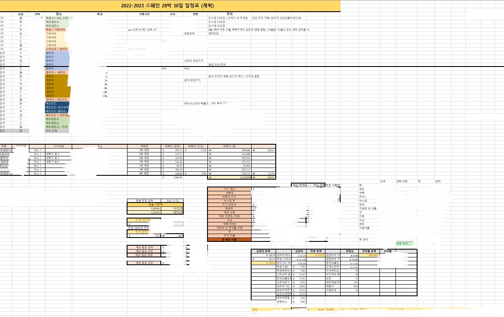Select the 환율 기준액 yellow header cell
Image resolution: width=504 pixels, height=317 pixels.
point(155,205)
